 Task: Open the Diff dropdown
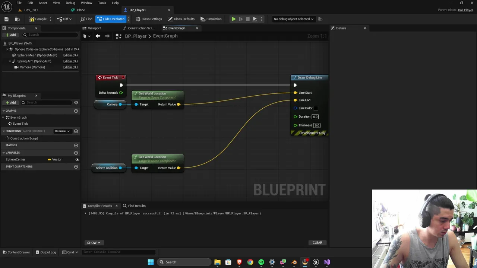click(x=64, y=19)
